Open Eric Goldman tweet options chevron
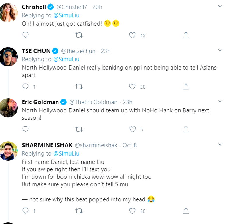 [x=220, y=101]
